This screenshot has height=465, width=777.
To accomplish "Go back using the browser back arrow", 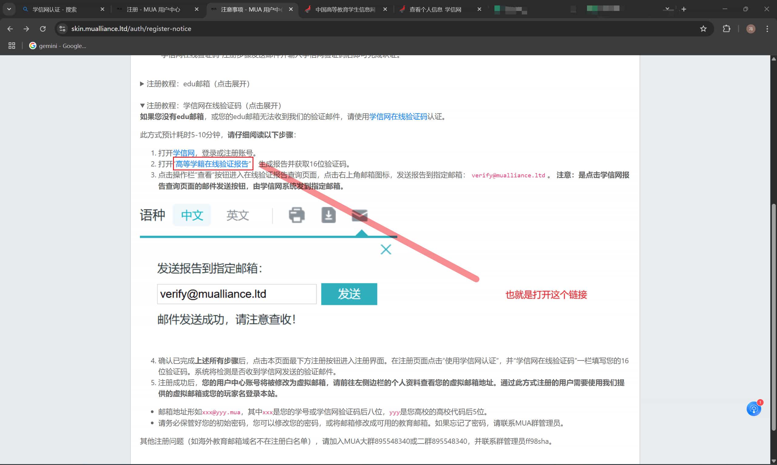I will [10, 29].
